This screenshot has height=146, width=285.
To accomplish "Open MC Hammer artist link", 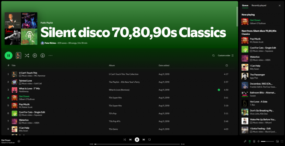I will point(40,76).
